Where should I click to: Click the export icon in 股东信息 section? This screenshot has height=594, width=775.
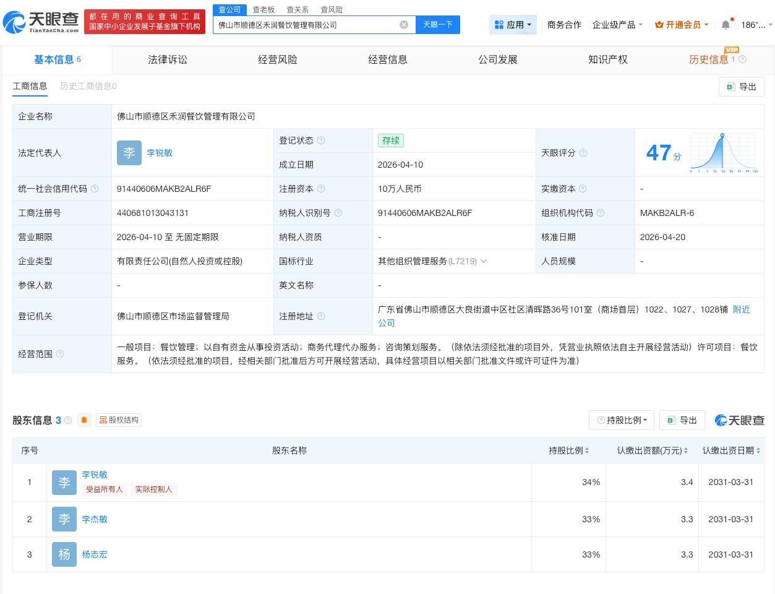click(671, 420)
